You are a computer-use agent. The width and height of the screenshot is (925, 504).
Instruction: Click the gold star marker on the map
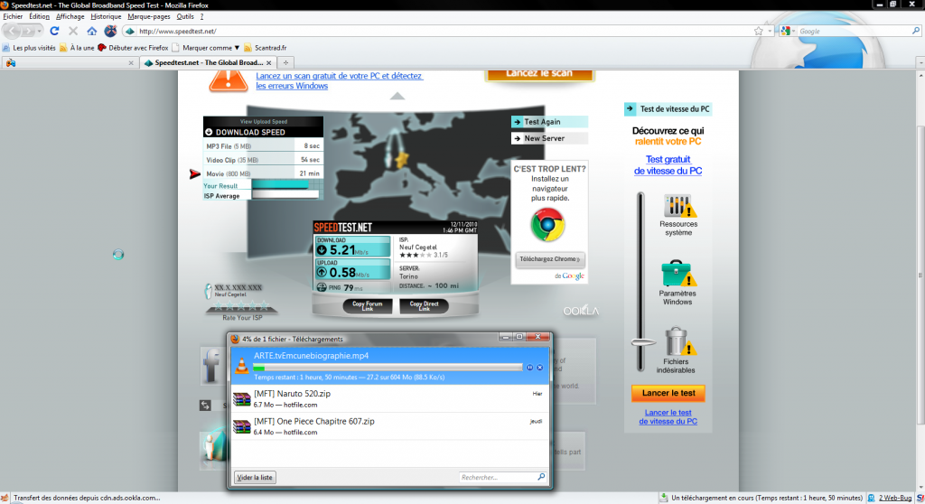click(x=402, y=160)
